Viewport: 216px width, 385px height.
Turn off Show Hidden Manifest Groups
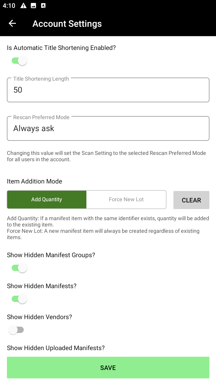pyautogui.click(x=19, y=268)
